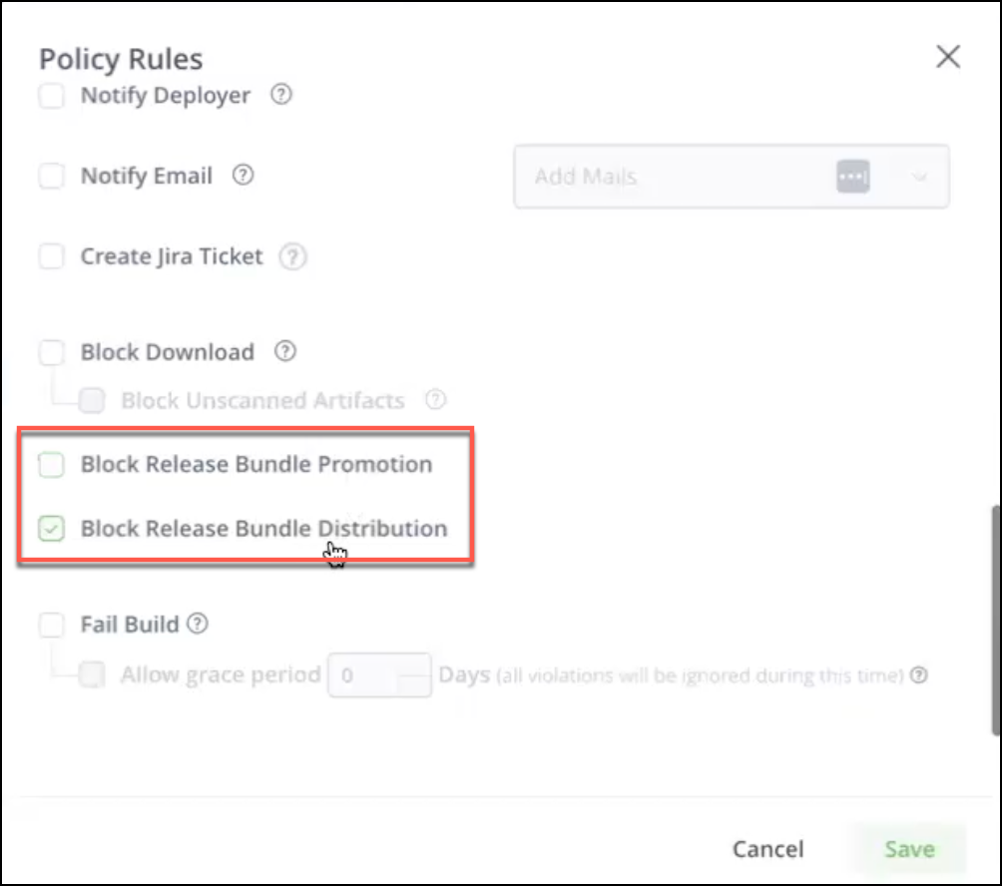Image resolution: width=1002 pixels, height=886 pixels.
Task: Open help for Block Unscanned Artifacts
Action: pyautogui.click(x=436, y=400)
